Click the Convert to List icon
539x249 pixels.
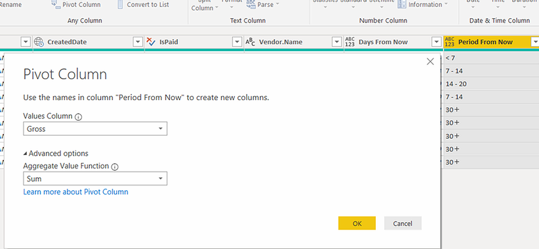tap(120, 4)
